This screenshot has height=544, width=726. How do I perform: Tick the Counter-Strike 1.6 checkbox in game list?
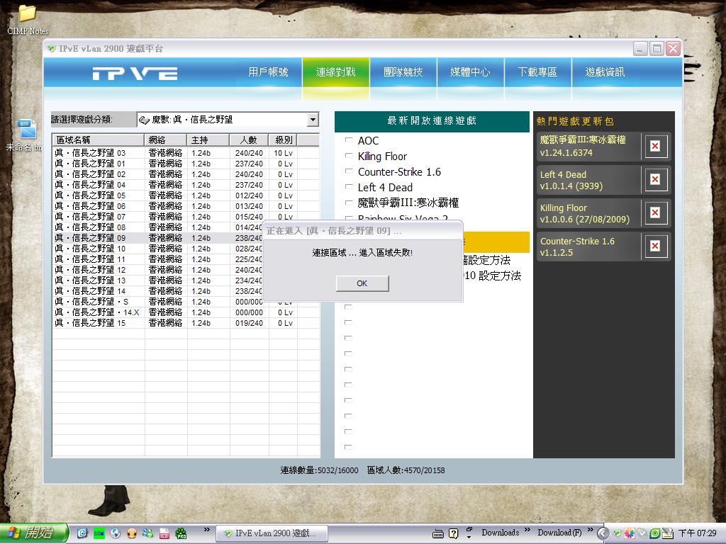(348, 171)
